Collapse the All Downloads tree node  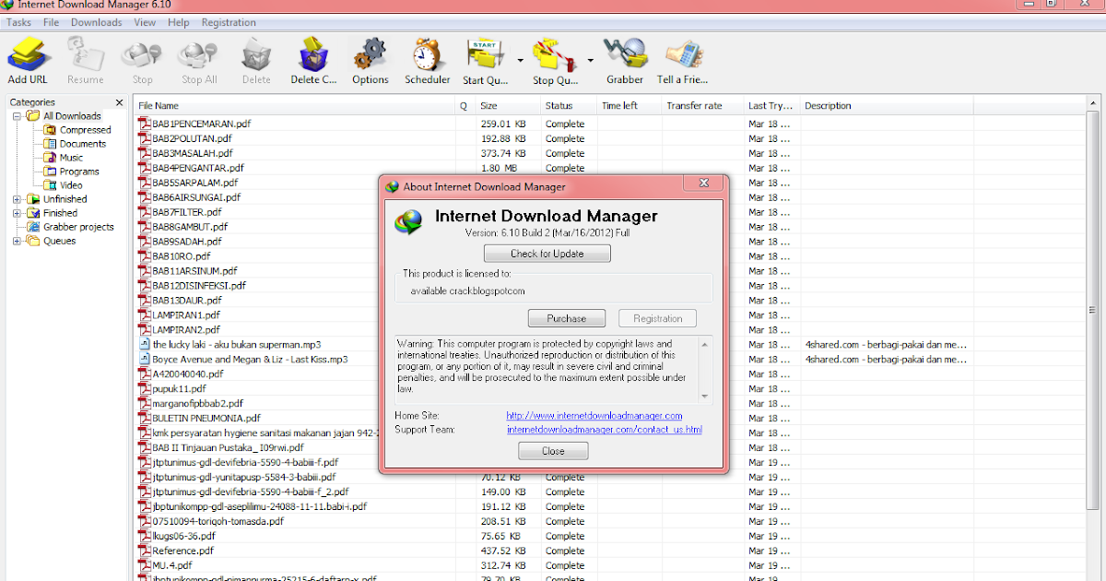tap(18, 116)
